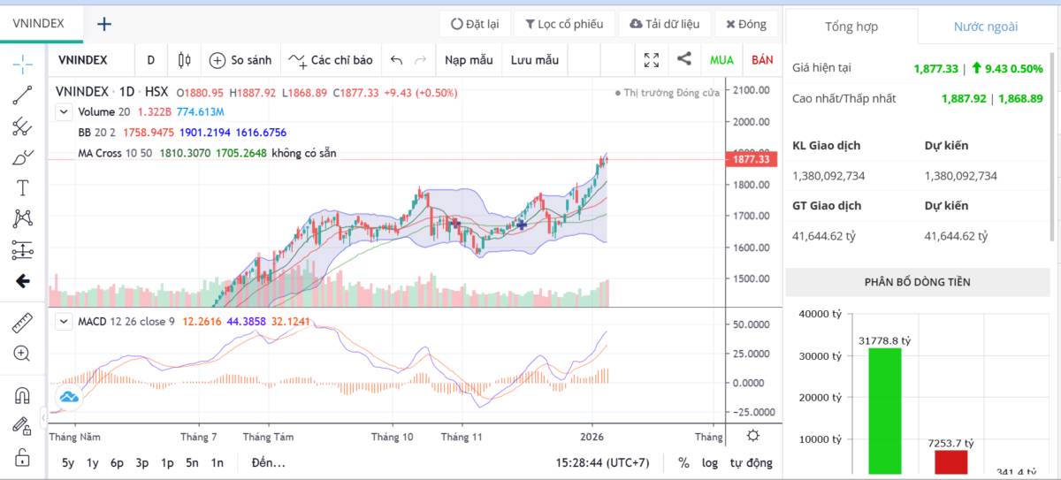Click the share chart icon
Screen dimensions: 1061x480
tap(683, 60)
